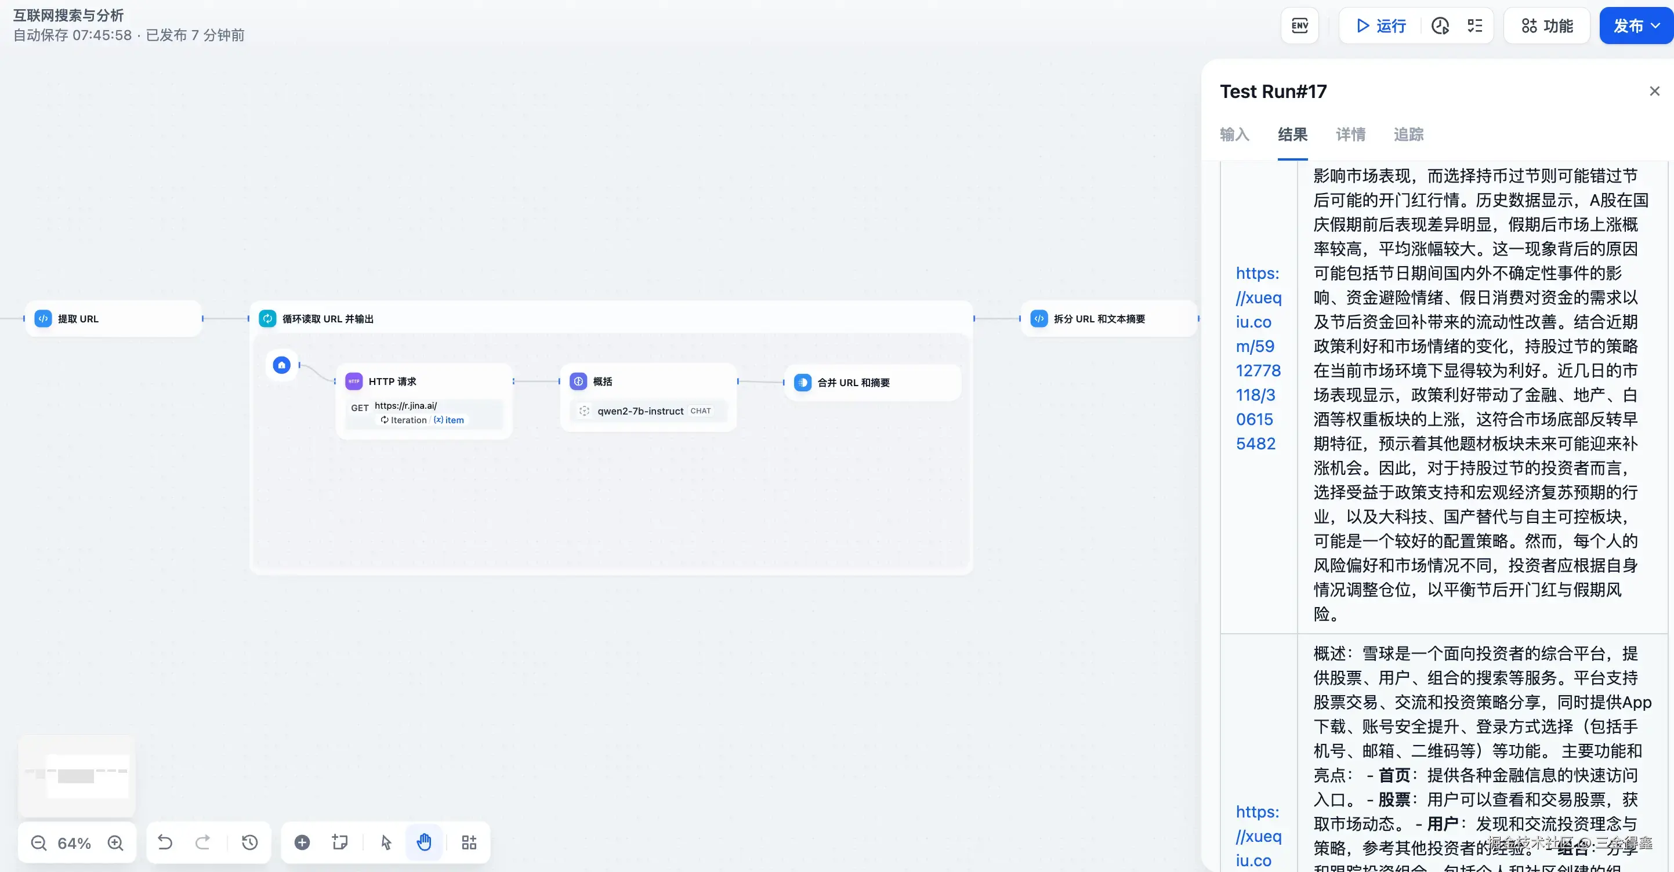Switch to pointer mode

click(386, 843)
